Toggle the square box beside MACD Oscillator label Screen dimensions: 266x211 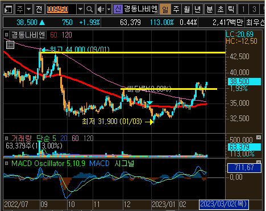tap(6, 163)
